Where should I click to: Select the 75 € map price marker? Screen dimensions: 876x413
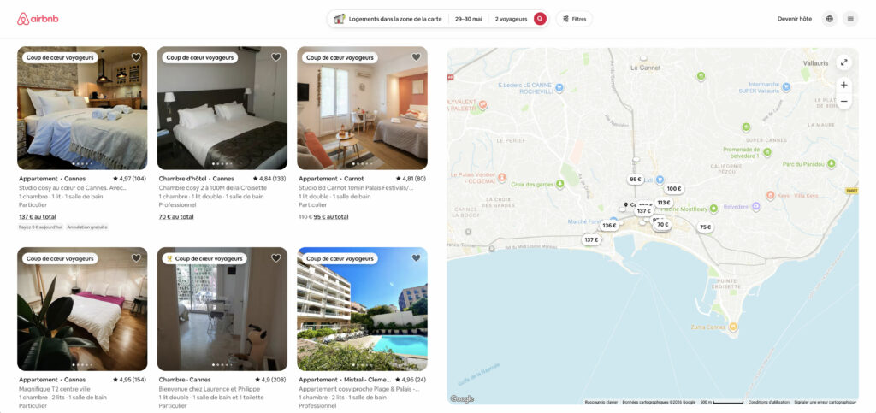click(705, 227)
